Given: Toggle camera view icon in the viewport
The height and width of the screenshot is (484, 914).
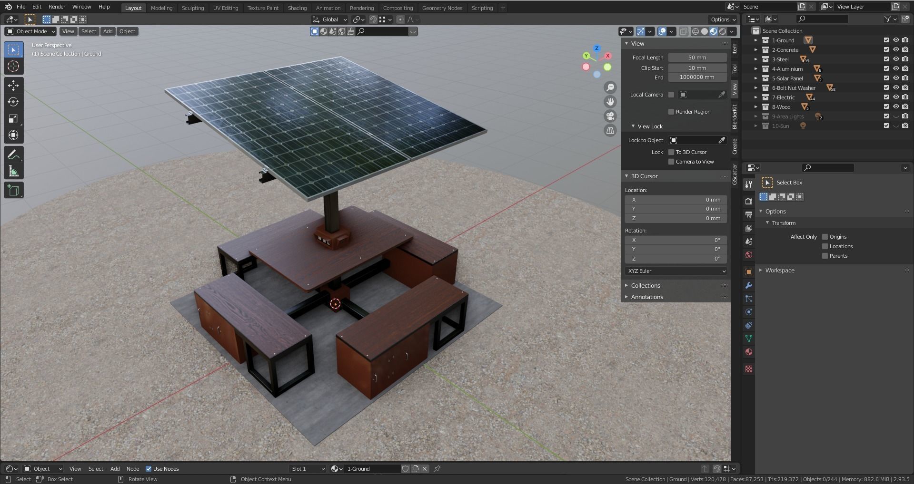Looking at the screenshot, I should 610,116.
